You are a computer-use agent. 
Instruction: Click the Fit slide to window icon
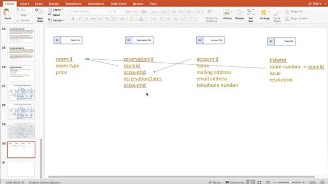(x=322, y=182)
